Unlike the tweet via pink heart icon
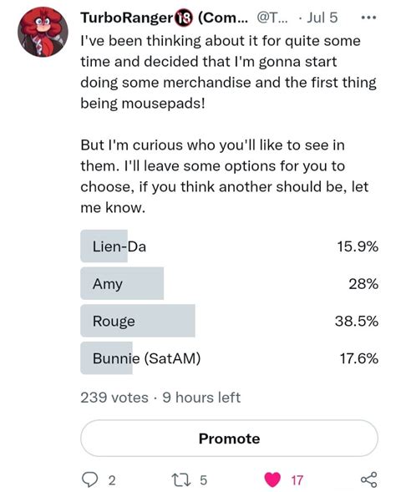This screenshot has width=396, height=492. [272, 479]
